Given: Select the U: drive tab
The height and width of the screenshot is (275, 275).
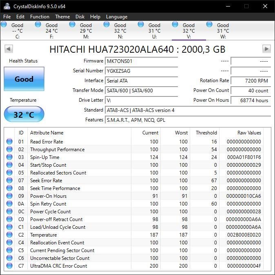Looking at the screenshot, I should [x=154, y=31].
